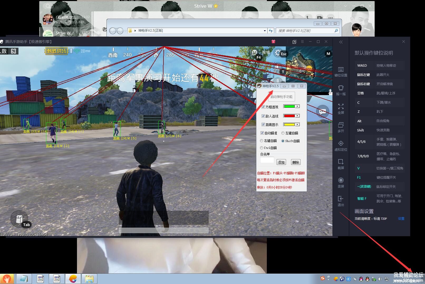
Task: Open the green color dropdown for 方框透视
Action: coord(297,106)
